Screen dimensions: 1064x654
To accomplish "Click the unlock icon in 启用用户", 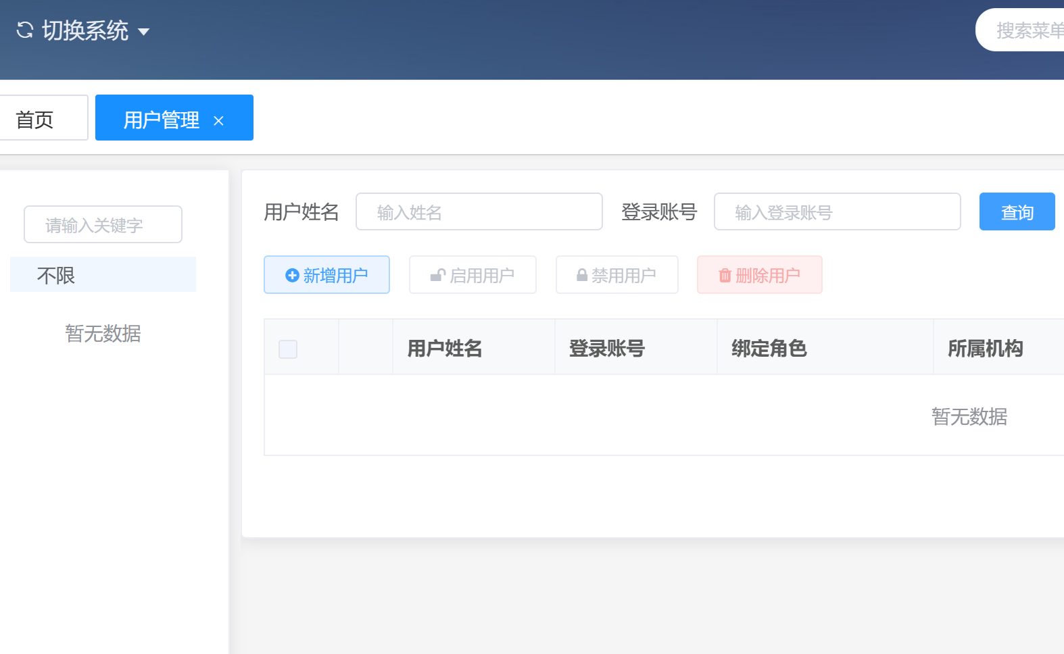I will pyautogui.click(x=438, y=275).
